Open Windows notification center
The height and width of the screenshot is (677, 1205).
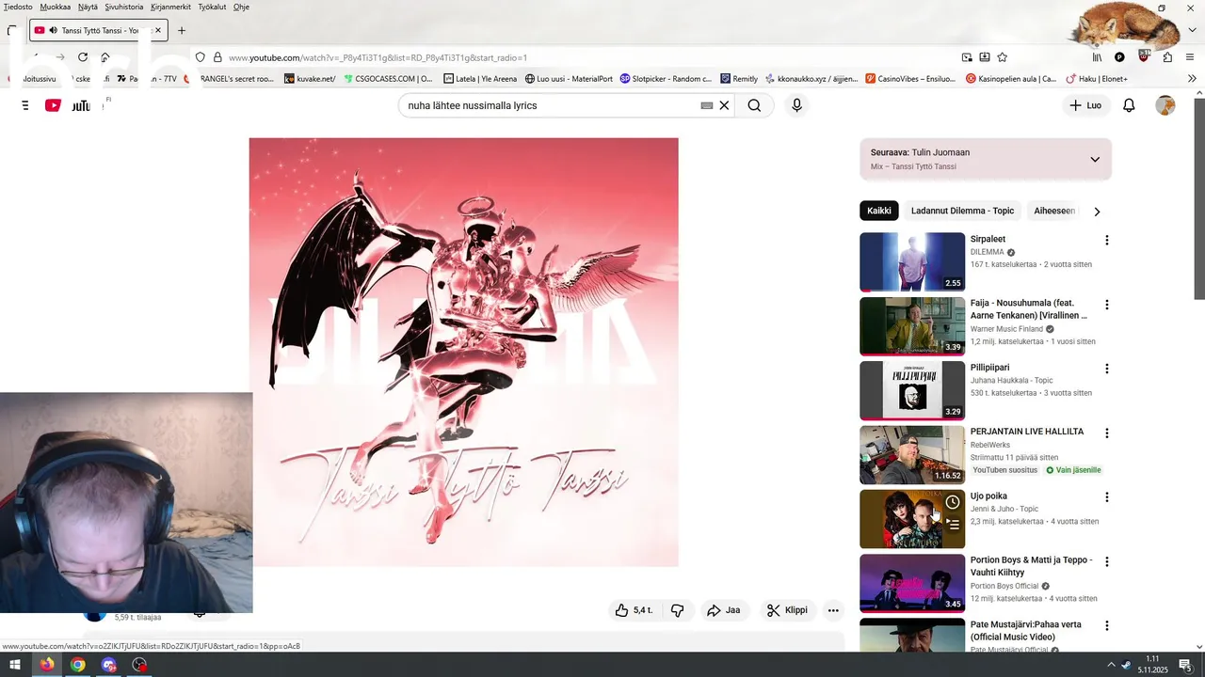coord(1185,665)
